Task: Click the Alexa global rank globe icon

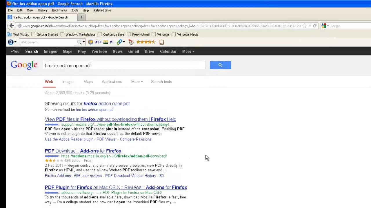Action: pos(90,42)
